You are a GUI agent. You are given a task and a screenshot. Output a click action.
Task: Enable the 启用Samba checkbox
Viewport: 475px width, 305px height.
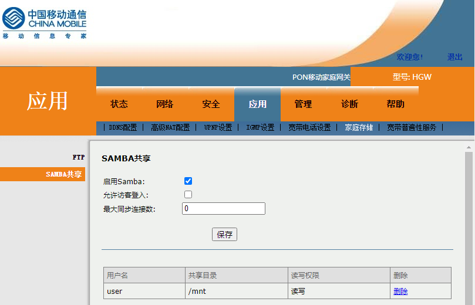pyautogui.click(x=188, y=181)
